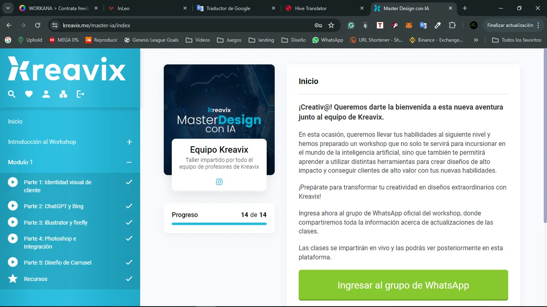Switch to the InLeo browser tab

tap(147, 8)
